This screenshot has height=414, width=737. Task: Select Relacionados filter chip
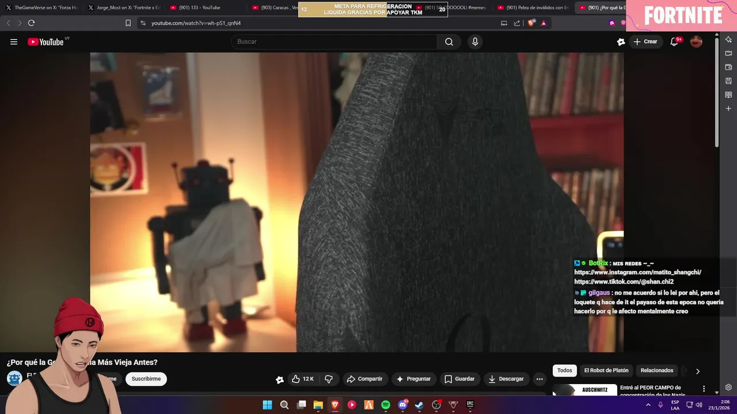click(657, 371)
